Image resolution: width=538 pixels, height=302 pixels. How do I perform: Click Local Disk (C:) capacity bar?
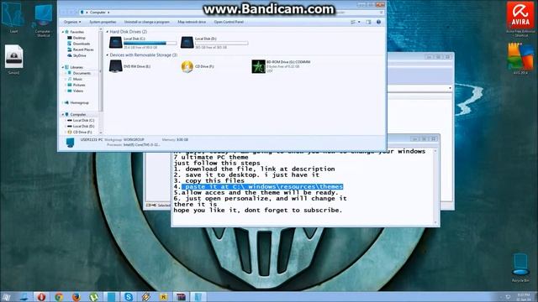[150, 44]
